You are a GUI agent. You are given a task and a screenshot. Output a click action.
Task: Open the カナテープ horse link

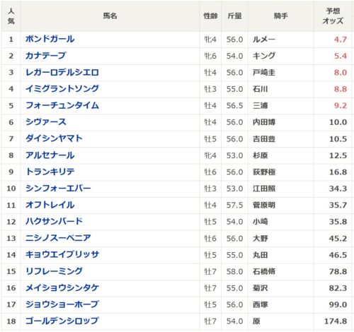click(x=46, y=56)
